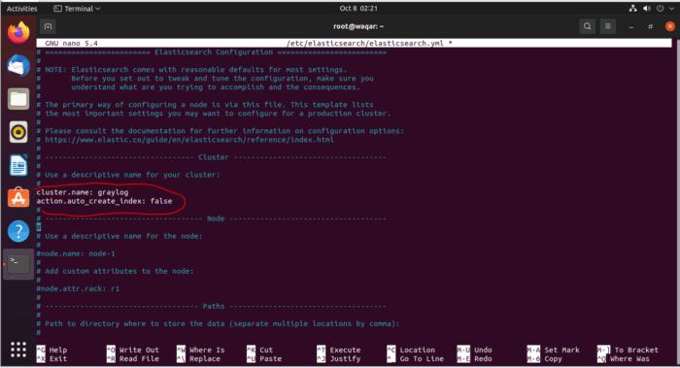Open the Files manager in dock
This screenshot has width=680, height=368.
[18, 99]
